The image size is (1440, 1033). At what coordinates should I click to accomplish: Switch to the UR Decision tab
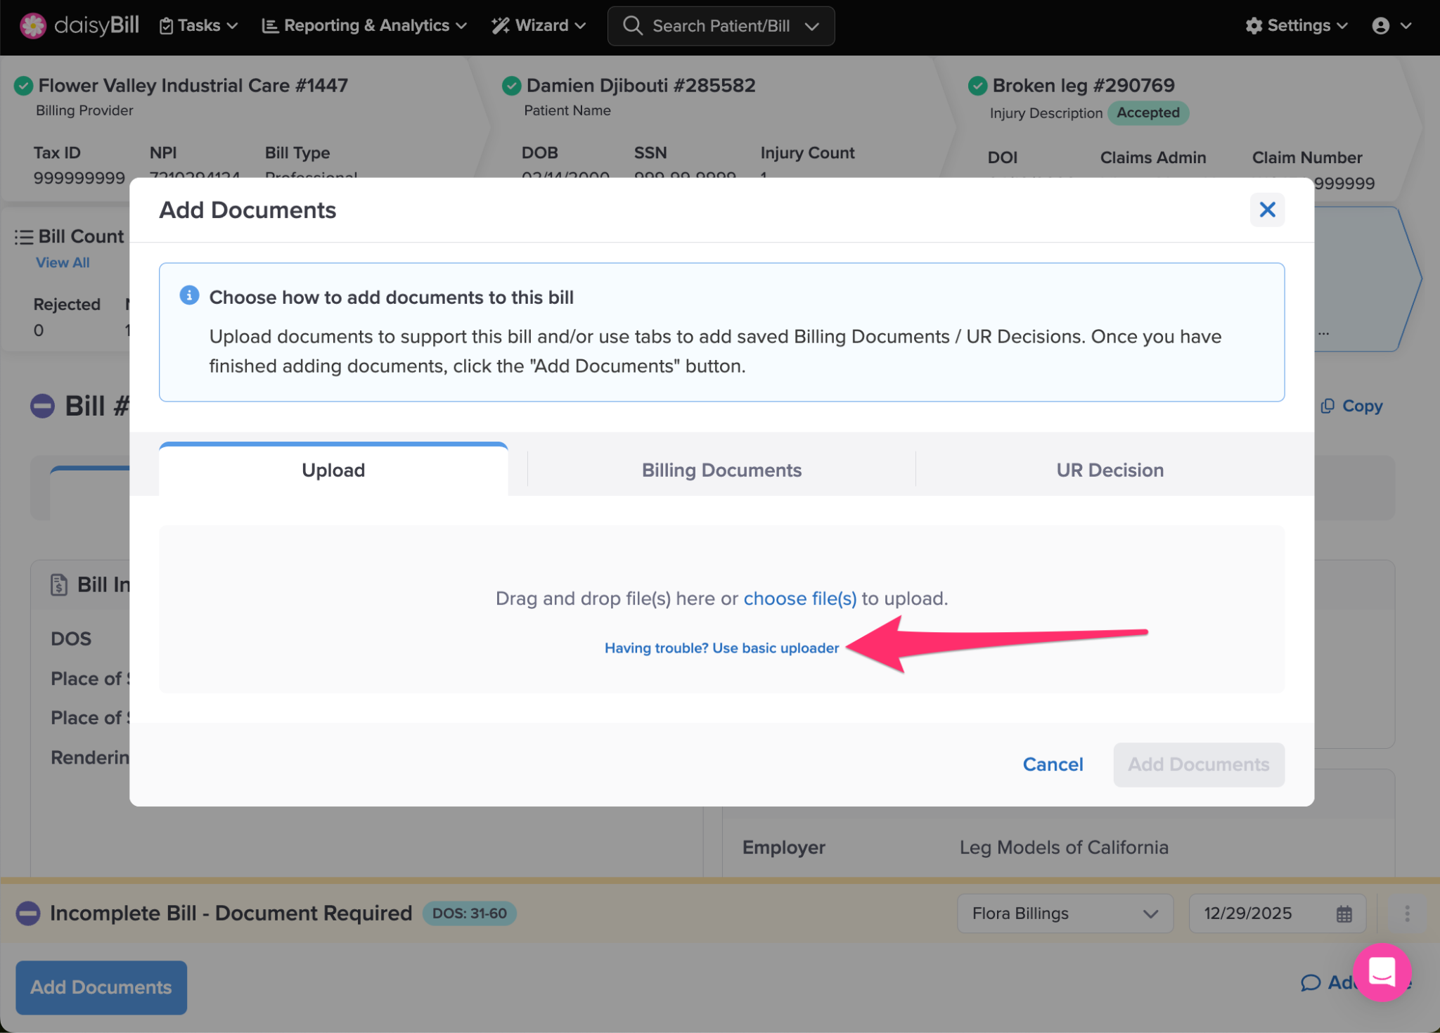click(x=1110, y=470)
